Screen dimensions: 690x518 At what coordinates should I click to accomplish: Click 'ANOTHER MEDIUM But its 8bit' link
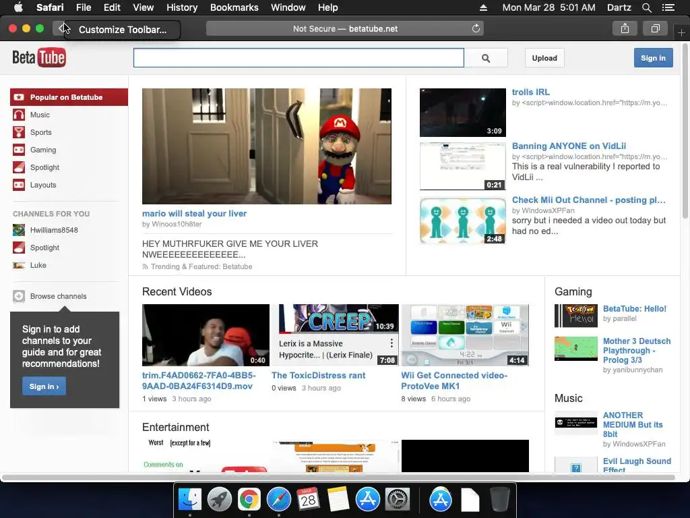pyautogui.click(x=632, y=425)
